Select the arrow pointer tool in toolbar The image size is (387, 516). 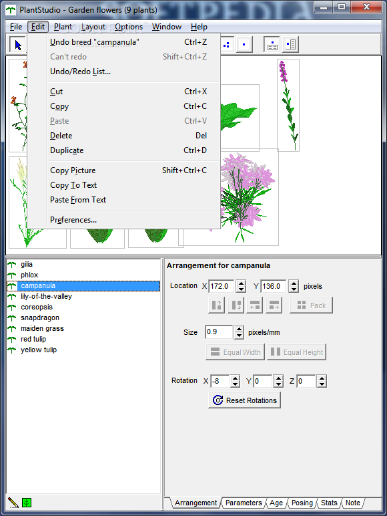click(x=18, y=45)
